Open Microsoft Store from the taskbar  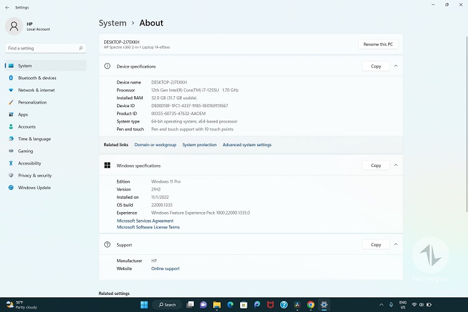click(x=244, y=305)
